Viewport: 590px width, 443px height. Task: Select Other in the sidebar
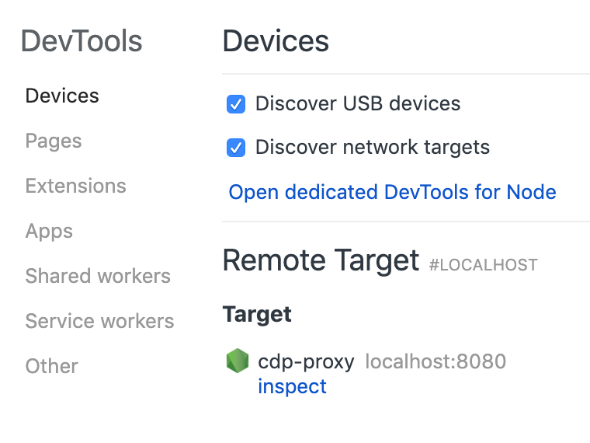coord(51,366)
